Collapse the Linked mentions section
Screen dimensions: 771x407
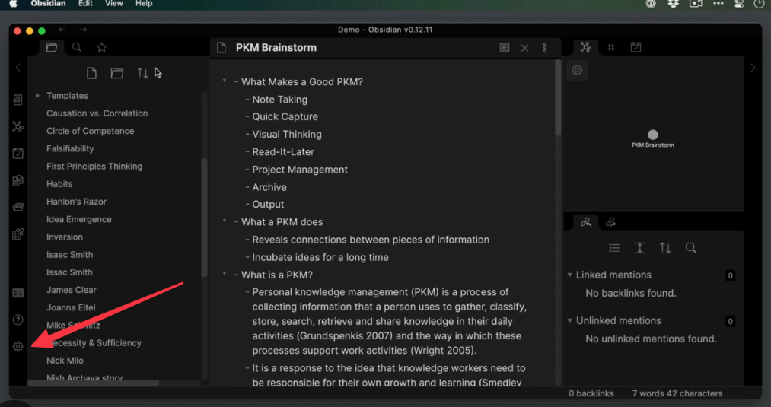point(570,275)
